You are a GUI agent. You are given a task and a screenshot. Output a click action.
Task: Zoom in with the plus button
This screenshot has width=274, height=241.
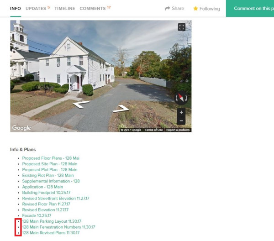tap(181, 112)
